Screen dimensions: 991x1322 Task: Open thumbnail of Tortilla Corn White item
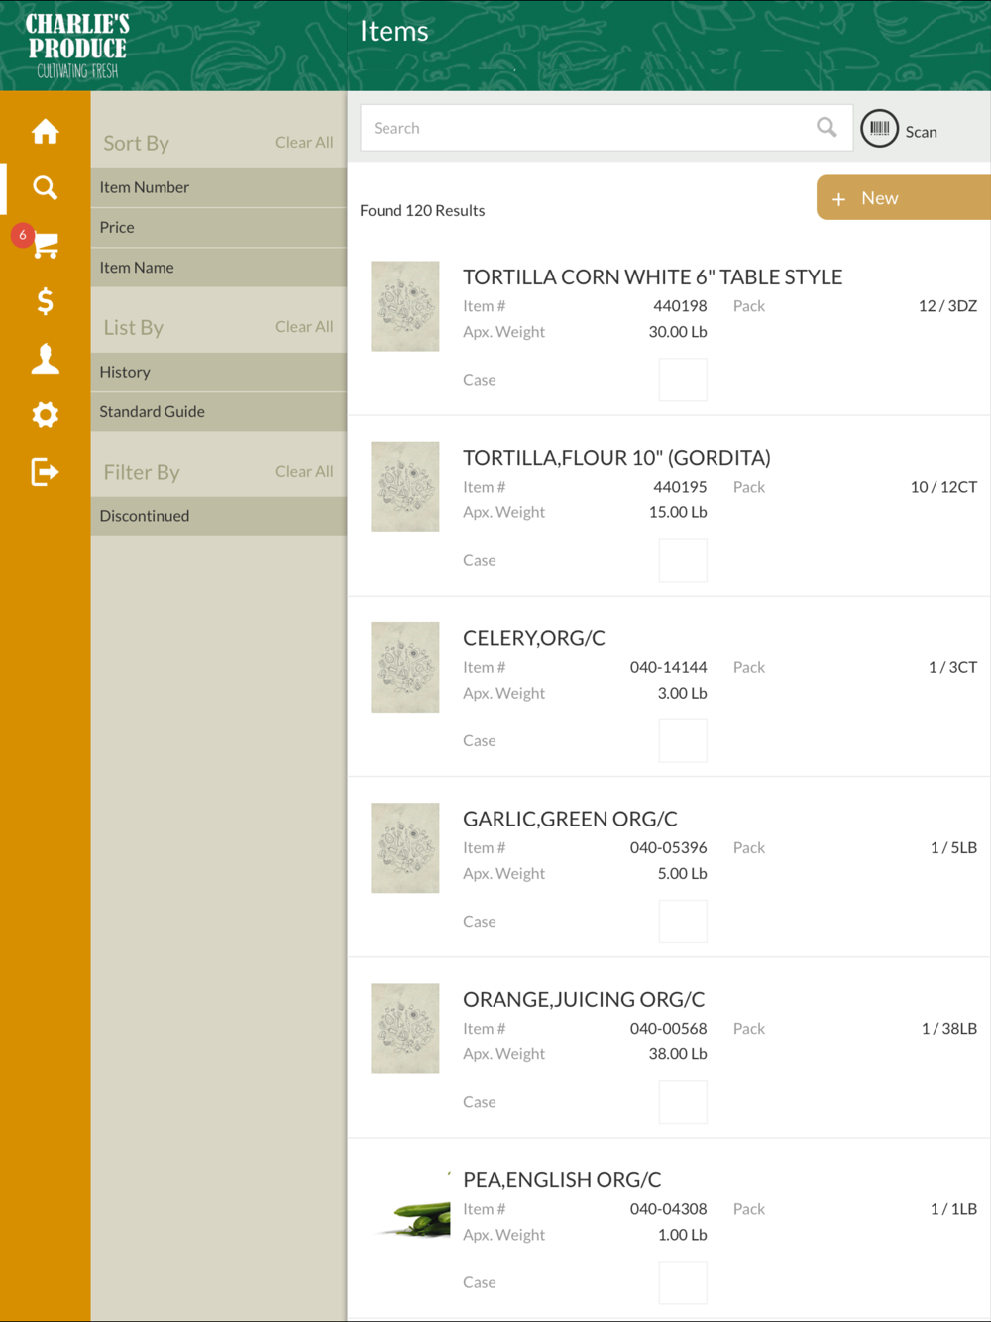tap(405, 306)
